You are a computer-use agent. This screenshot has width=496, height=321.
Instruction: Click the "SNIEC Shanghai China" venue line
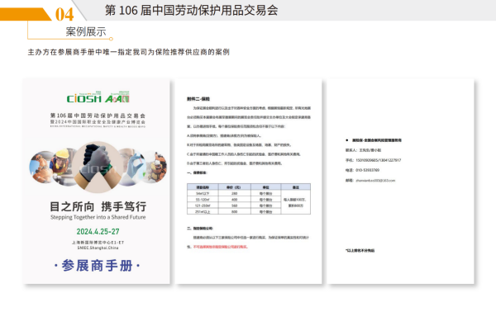pos(98,248)
